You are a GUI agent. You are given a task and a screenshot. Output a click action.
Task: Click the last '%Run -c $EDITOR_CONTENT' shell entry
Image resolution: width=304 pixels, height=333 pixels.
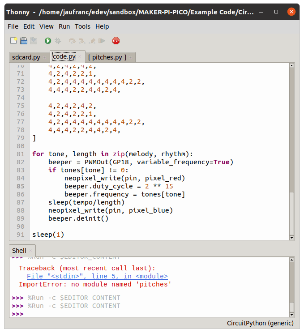coord(74,306)
